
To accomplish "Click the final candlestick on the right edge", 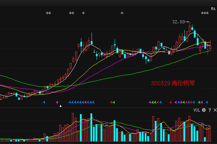I will (210, 46).
